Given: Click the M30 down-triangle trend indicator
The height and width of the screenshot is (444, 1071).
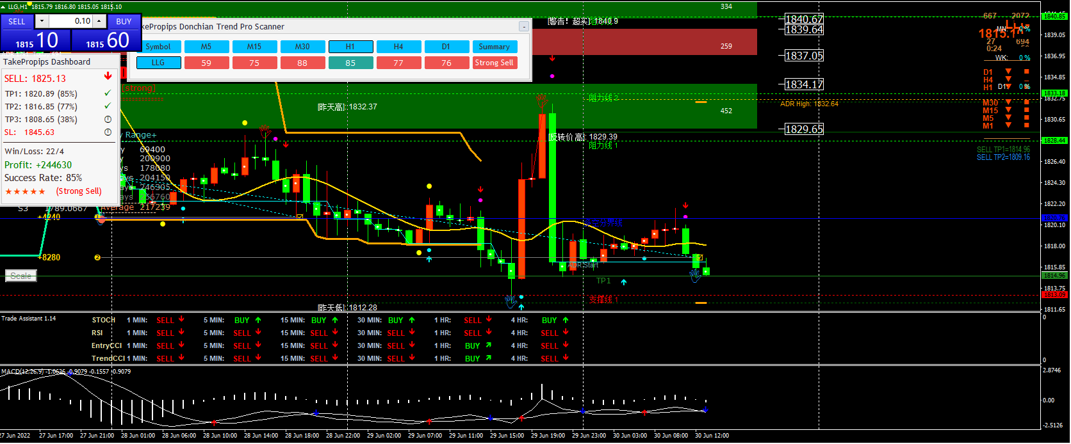Looking at the screenshot, I should 1008,102.
